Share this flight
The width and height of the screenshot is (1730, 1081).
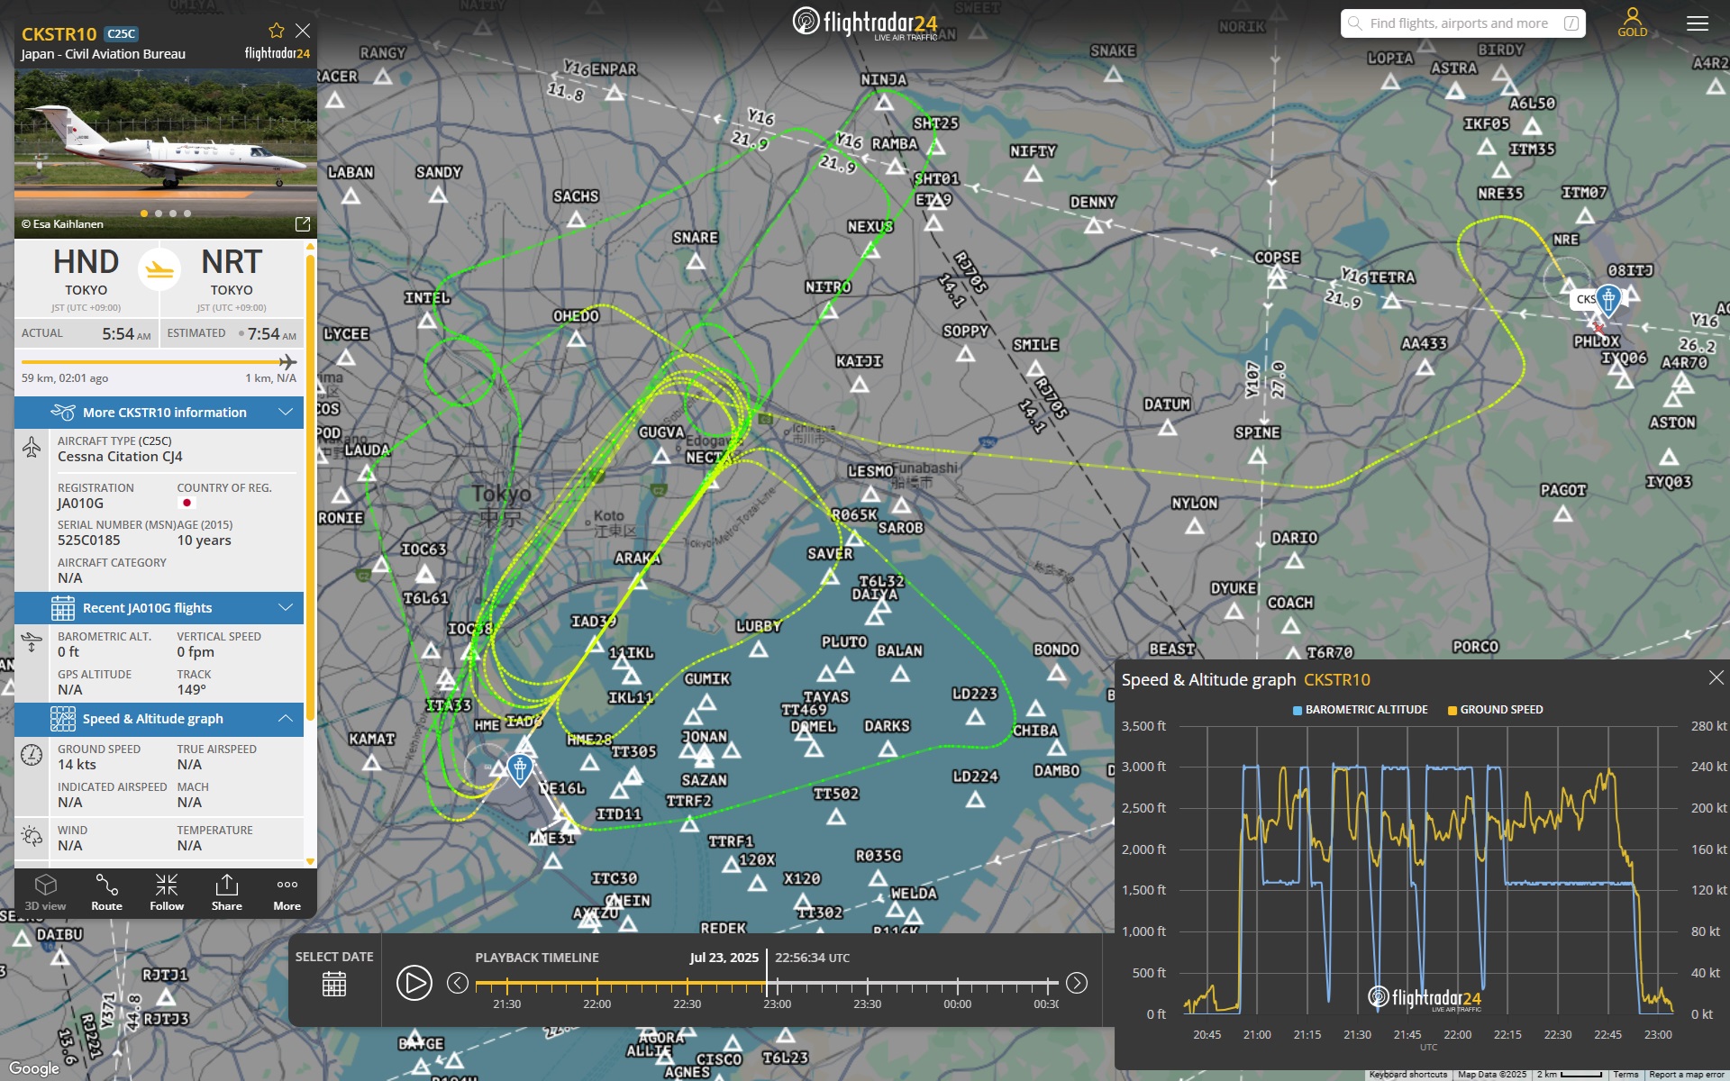227,892
